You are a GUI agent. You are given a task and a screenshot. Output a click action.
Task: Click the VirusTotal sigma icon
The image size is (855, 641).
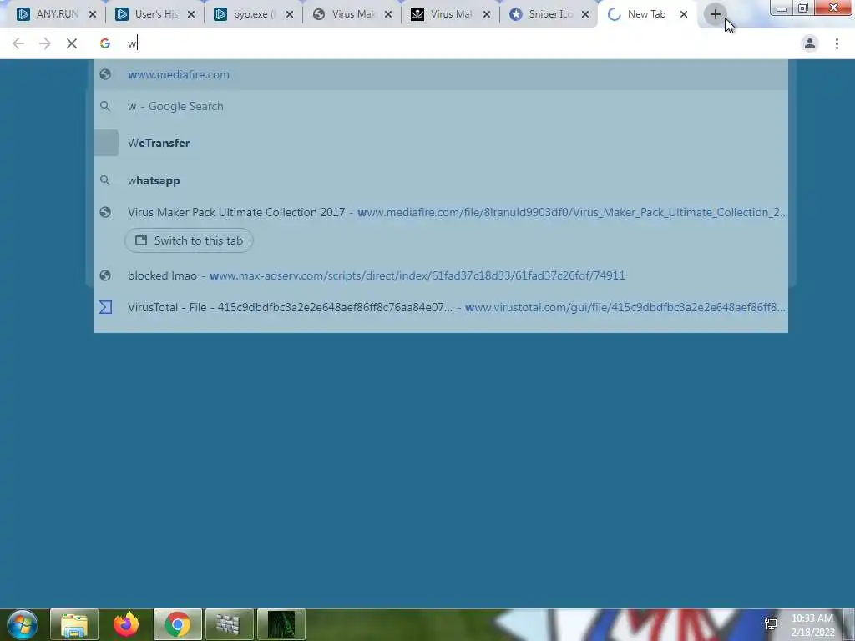click(105, 307)
